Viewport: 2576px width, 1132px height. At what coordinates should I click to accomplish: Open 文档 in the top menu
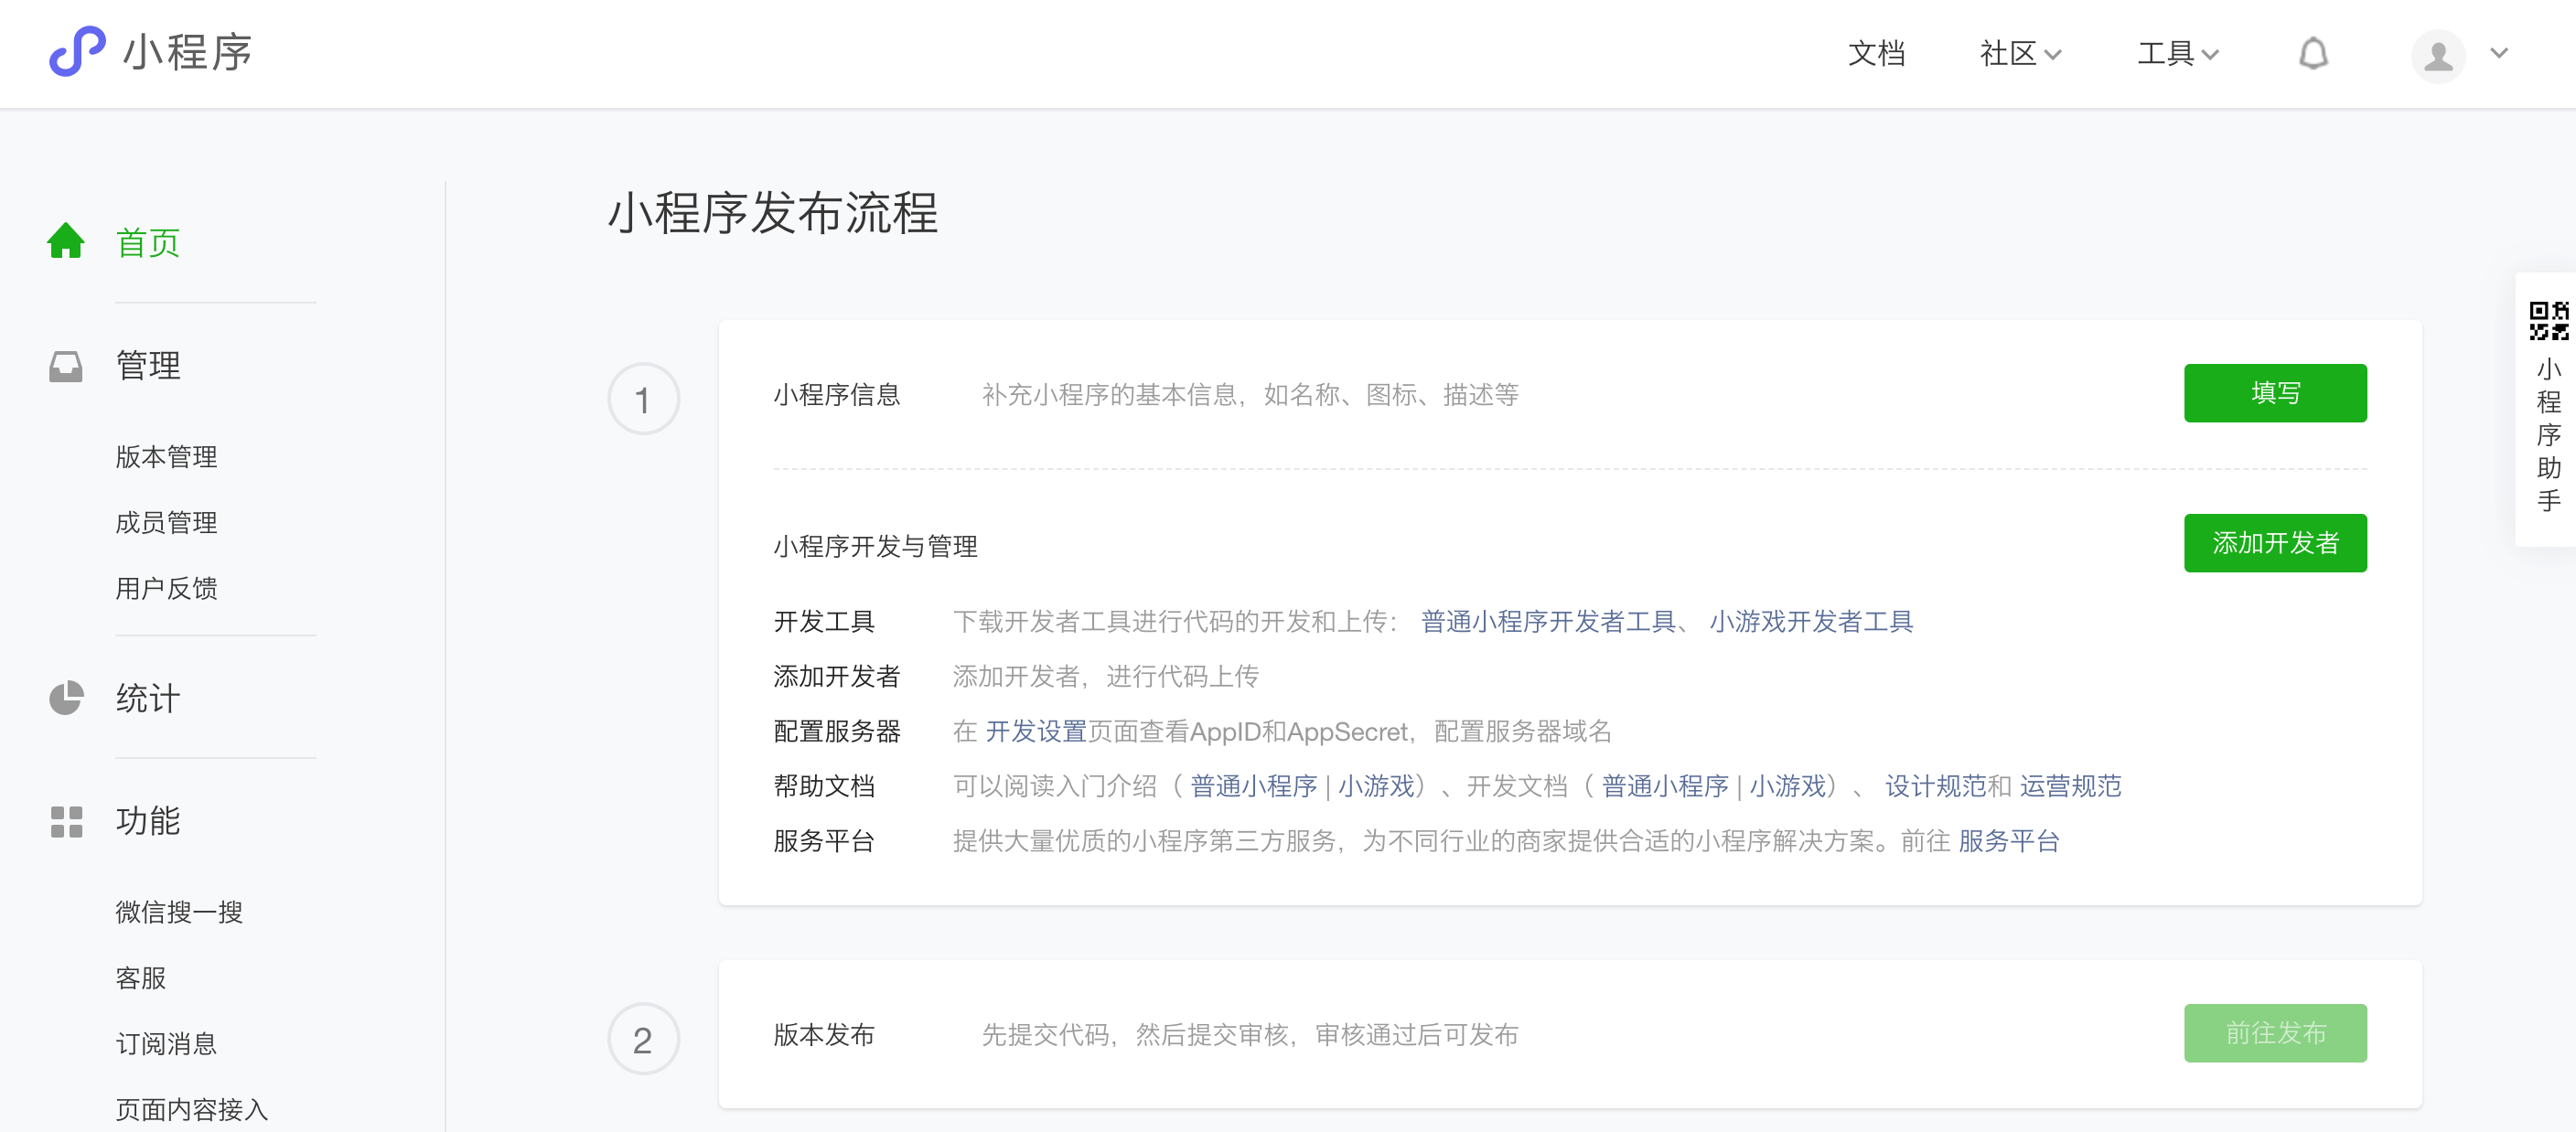click(x=1875, y=53)
